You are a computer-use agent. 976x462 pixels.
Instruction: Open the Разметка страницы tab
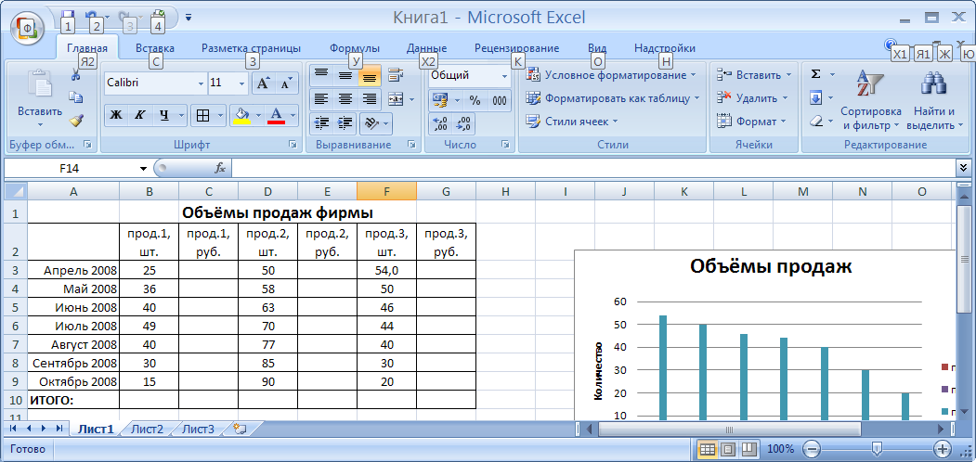point(251,48)
